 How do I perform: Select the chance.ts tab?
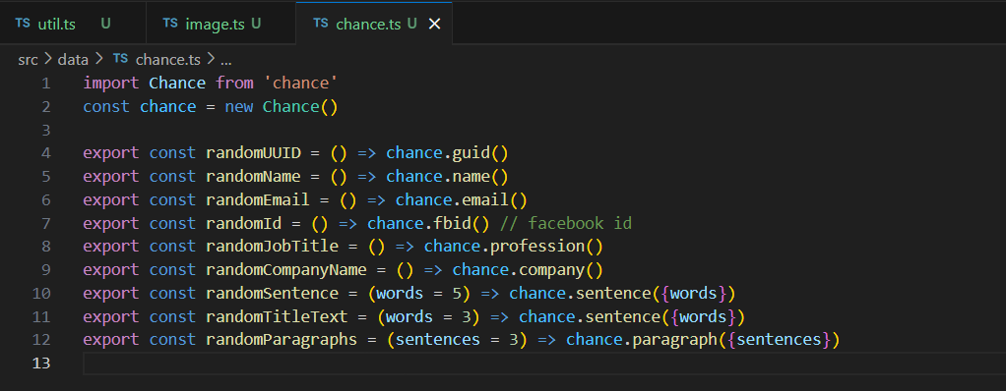click(x=373, y=24)
